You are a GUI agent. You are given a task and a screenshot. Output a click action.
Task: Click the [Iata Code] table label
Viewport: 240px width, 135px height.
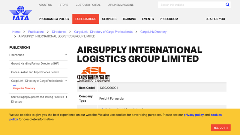pyautogui.click(x=87, y=88)
